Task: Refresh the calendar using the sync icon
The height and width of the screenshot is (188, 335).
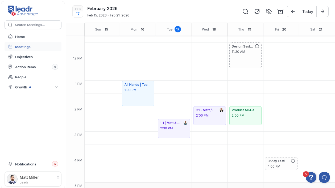Action: tap(257, 11)
